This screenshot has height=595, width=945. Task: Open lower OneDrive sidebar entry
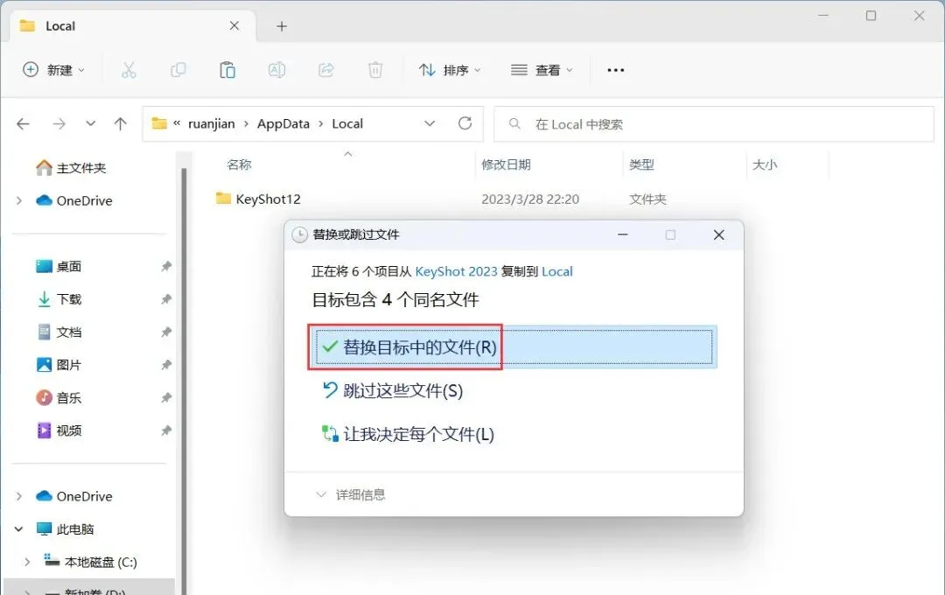point(73,496)
